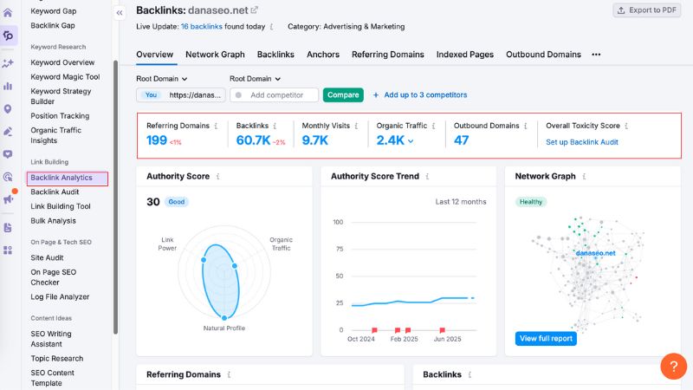Click the Set up Backlink Audit link
Image resolution: width=693 pixels, height=390 pixels.
click(x=581, y=142)
